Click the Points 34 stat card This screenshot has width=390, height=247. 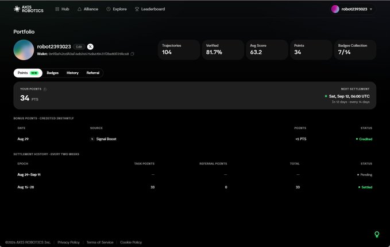point(311,50)
